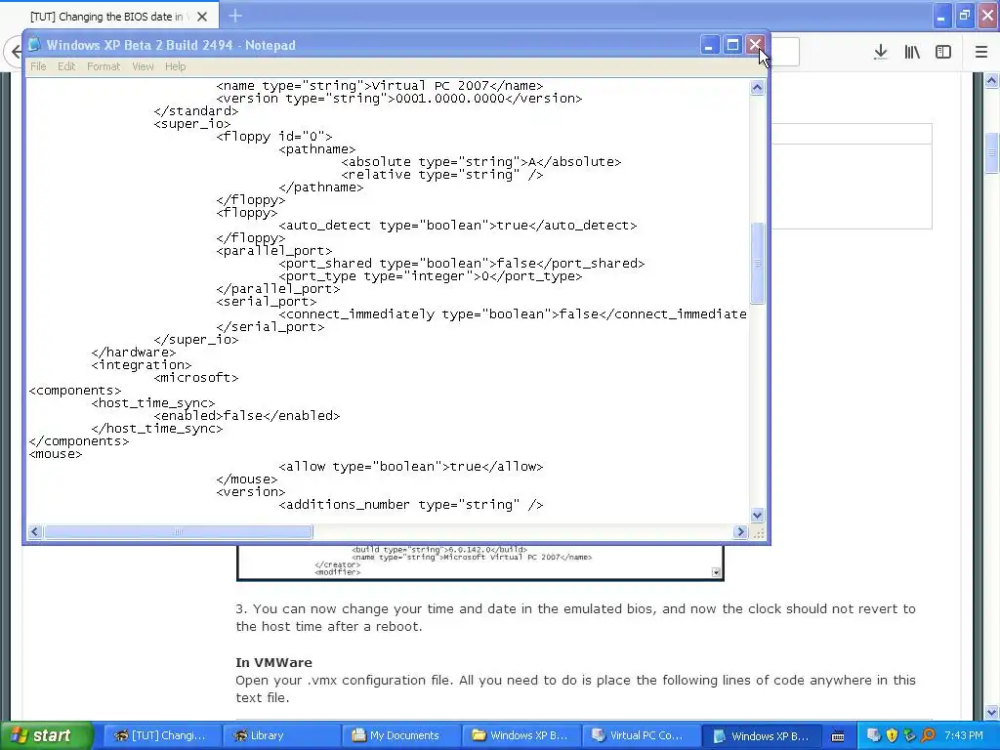Open the Windows Start menu
Image resolution: width=1000 pixels, height=750 pixels.
click(x=45, y=735)
